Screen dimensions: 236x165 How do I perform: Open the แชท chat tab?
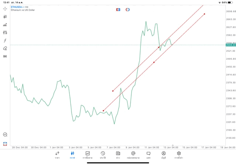coord(148,155)
